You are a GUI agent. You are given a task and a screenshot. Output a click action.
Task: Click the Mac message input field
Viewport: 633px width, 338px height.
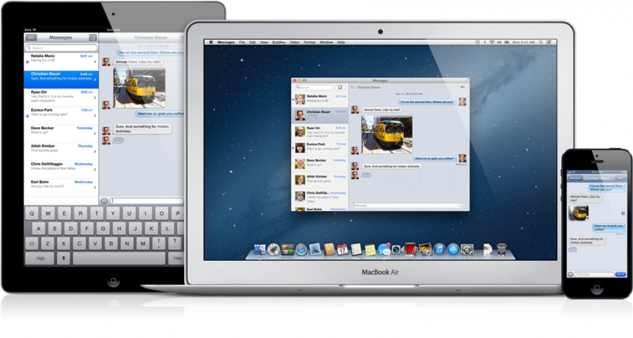click(408, 206)
